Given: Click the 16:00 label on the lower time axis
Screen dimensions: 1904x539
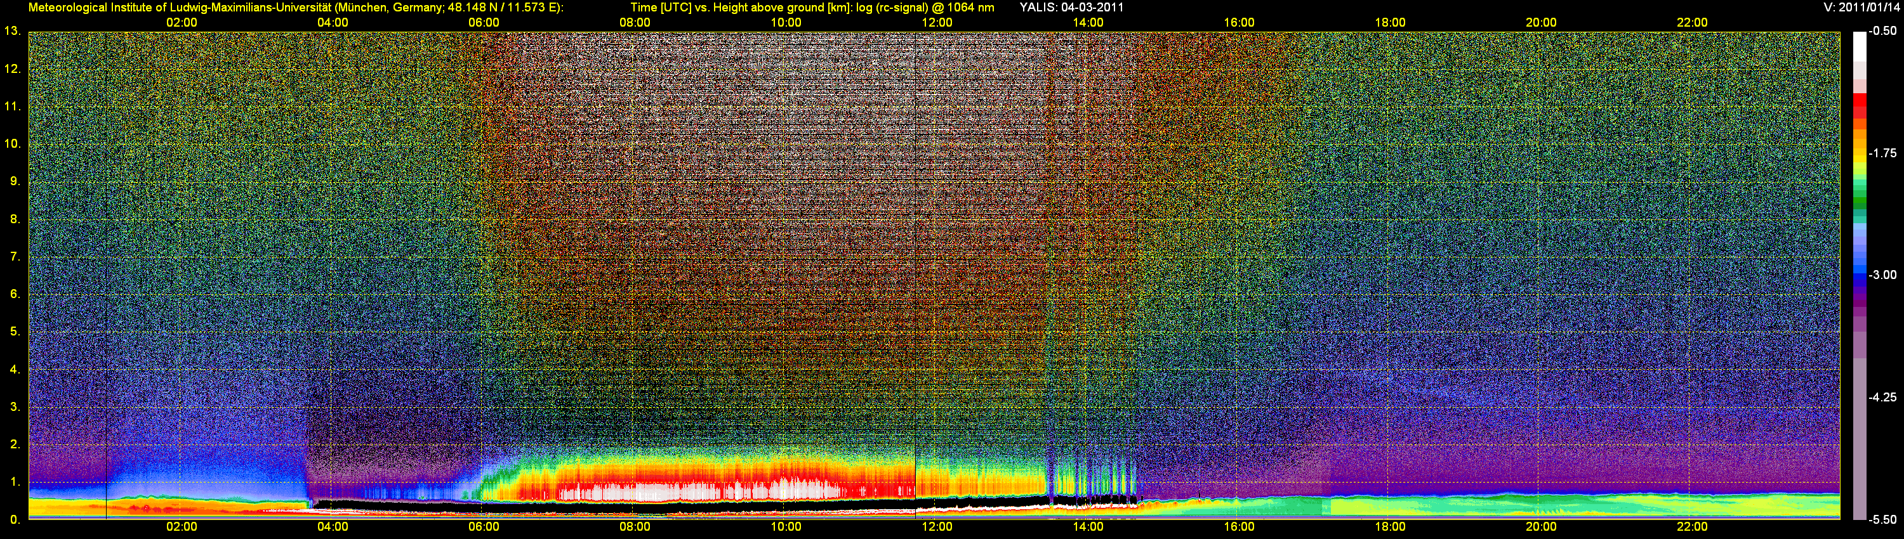Looking at the screenshot, I should click(x=1239, y=527).
